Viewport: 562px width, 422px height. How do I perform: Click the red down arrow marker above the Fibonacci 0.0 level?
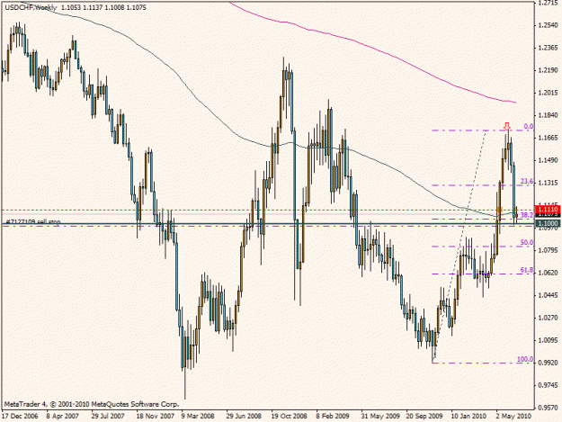pyautogui.click(x=507, y=126)
